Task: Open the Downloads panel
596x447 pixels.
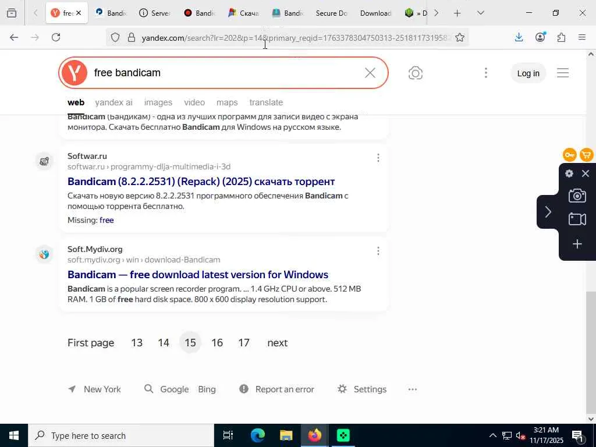Action: click(519, 37)
